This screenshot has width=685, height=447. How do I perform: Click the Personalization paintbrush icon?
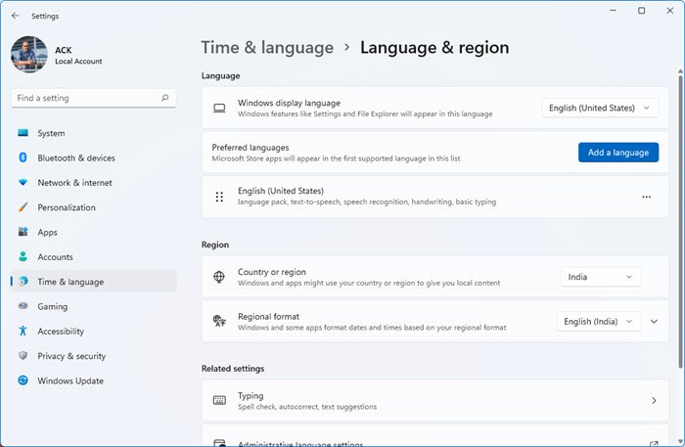point(23,207)
